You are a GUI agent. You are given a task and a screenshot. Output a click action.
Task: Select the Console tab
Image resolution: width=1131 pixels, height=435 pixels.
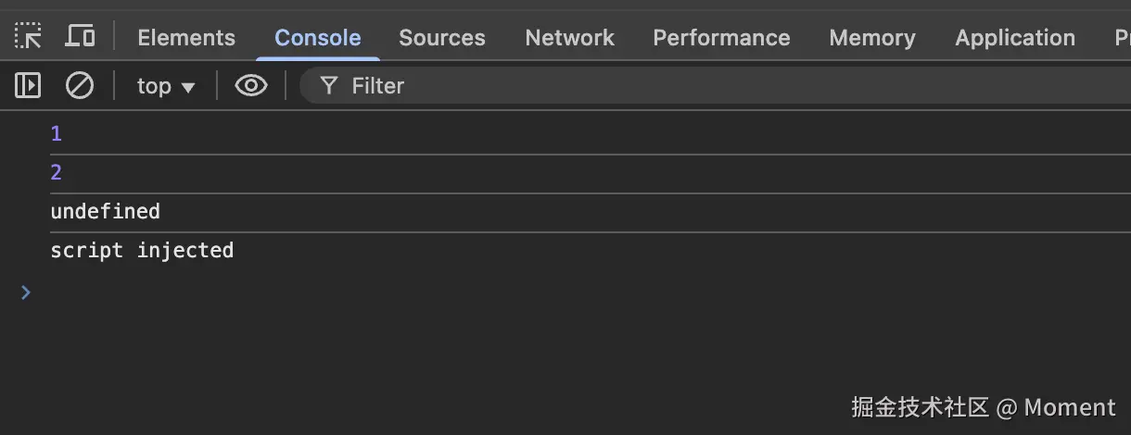pyautogui.click(x=318, y=38)
